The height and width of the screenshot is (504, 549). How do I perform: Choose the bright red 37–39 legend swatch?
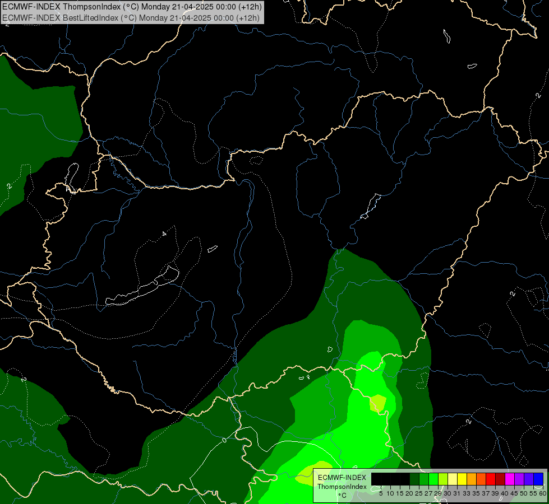click(x=491, y=479)
